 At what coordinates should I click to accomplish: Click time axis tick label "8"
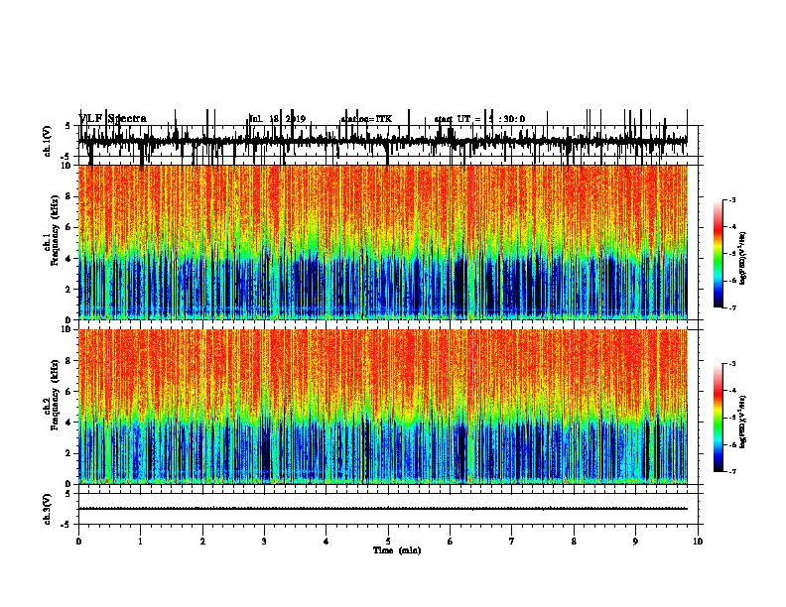point(574,542)
